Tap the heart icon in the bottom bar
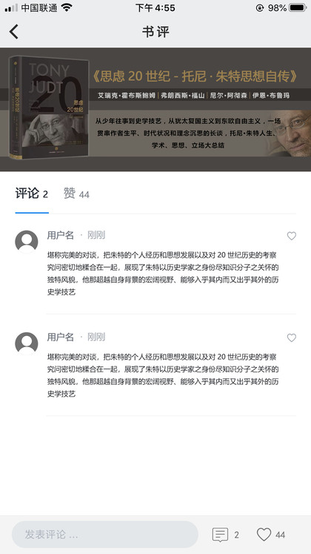The width and height of the screenshot is (311, 554). tap(264, 534)
